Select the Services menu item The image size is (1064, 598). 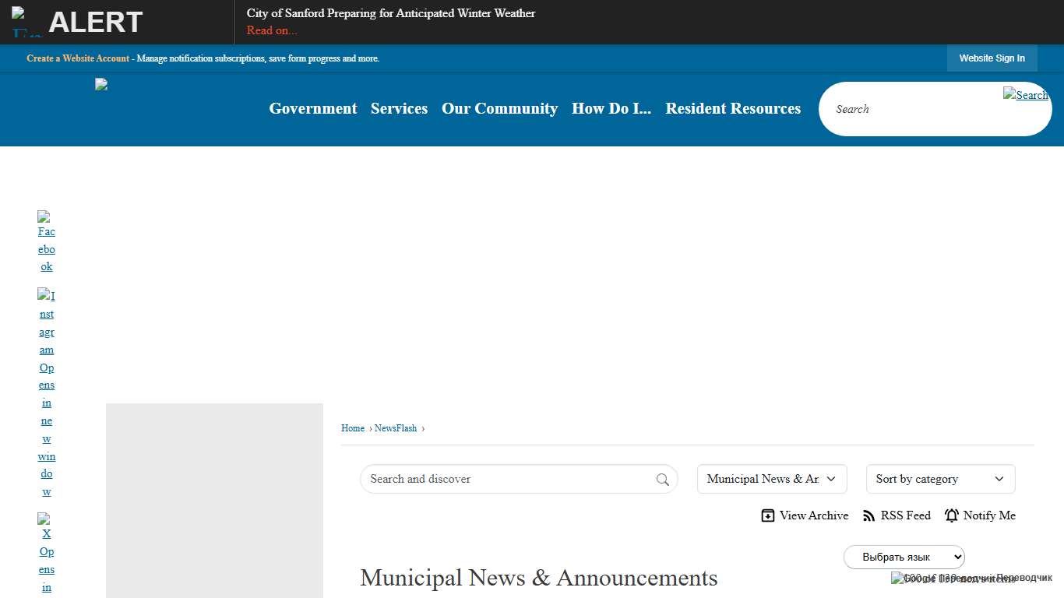(x=399, y=108)
